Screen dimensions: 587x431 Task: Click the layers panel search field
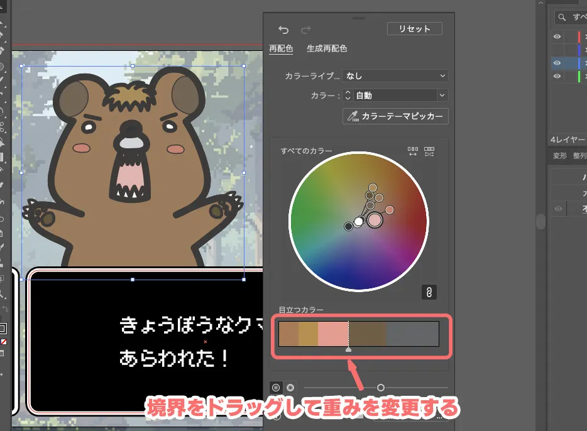(x=572, y=17)
